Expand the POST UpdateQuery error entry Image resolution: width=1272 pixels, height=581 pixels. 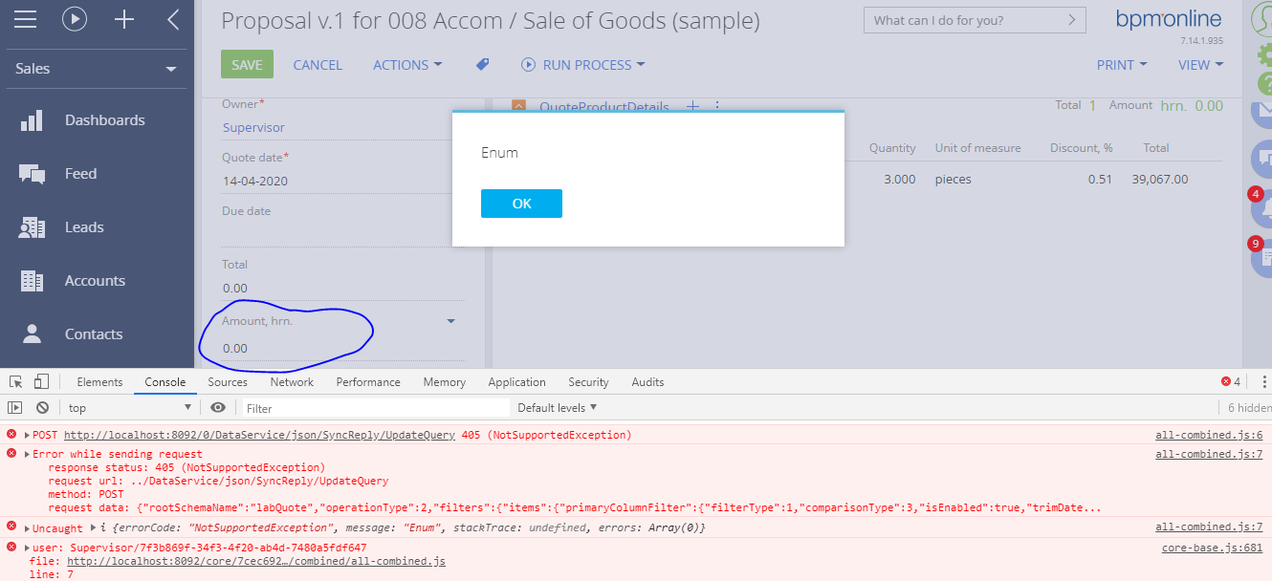point(28,435)
